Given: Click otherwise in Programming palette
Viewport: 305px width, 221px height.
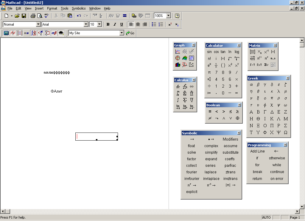Looking at the screenshot, I should [277, 158].
